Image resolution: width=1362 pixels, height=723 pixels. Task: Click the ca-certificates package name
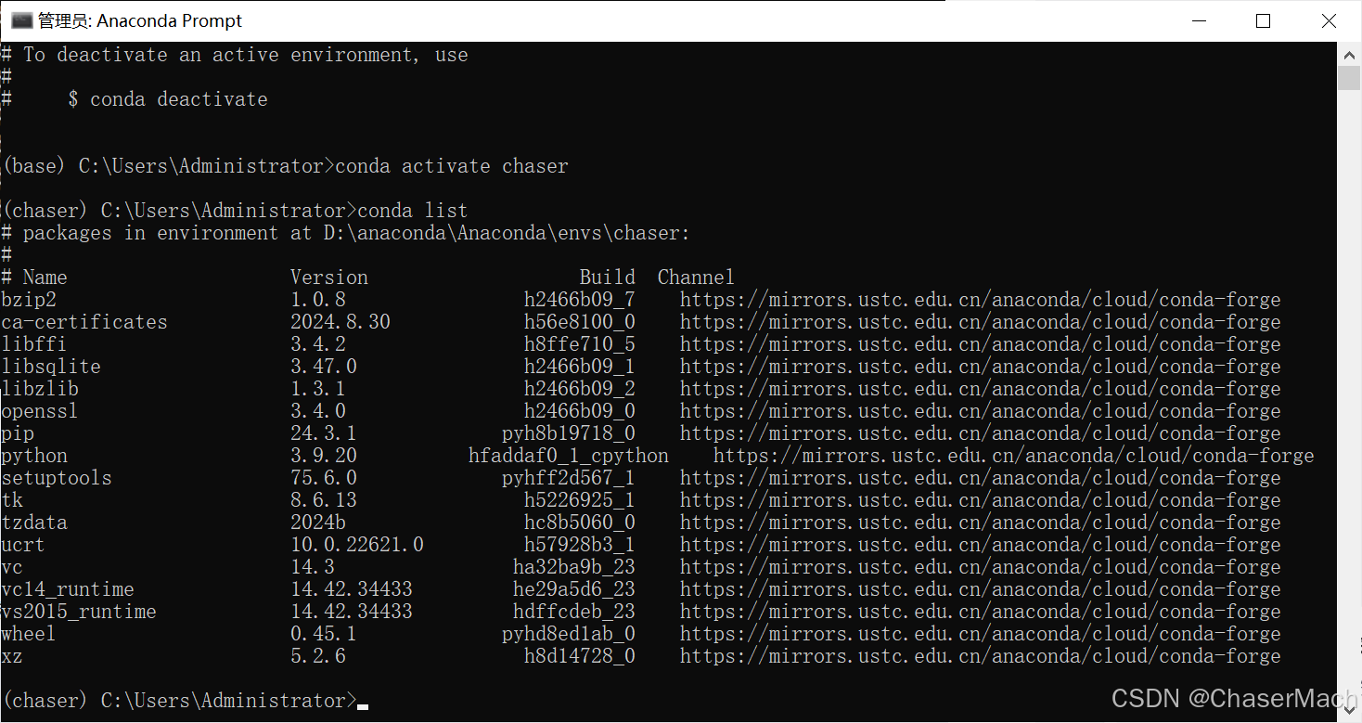click(84, 322)
